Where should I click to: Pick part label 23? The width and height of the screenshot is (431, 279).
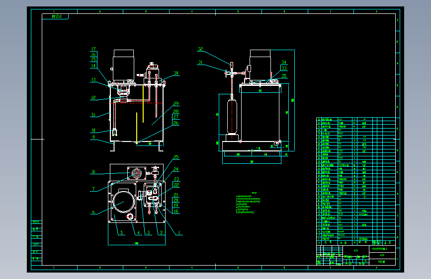coord(176,179)
